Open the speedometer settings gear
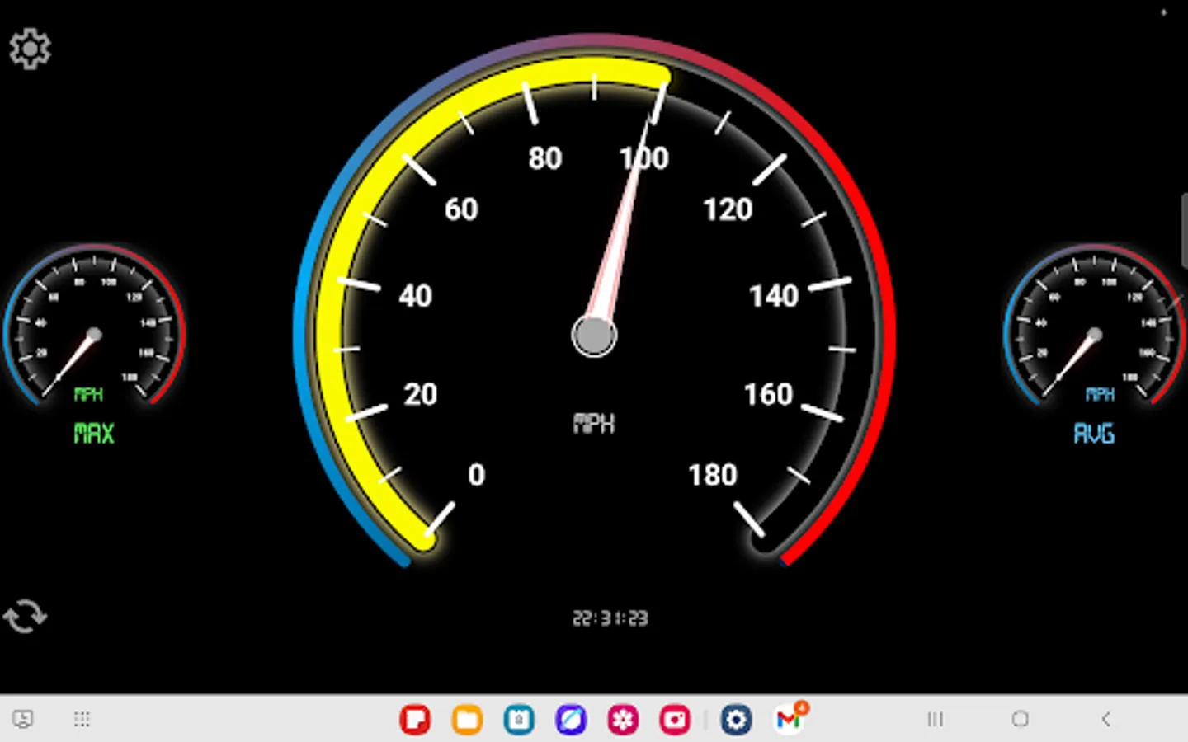This screenshot has width=1188, height=742. (x=30, y=49)
